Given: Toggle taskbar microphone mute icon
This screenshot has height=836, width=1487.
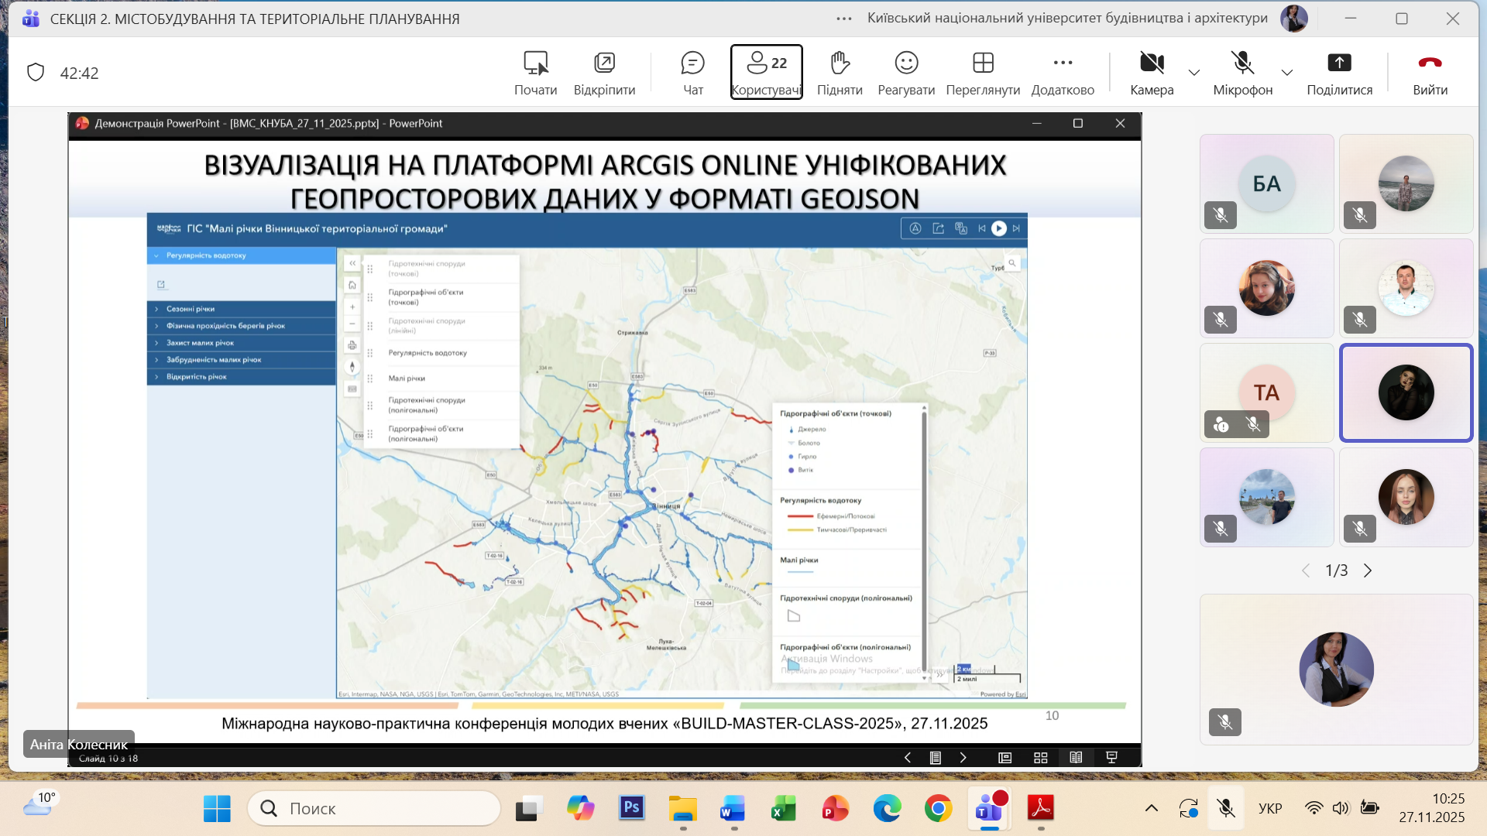Looking at the screenshot, I should coord(1226,809).
